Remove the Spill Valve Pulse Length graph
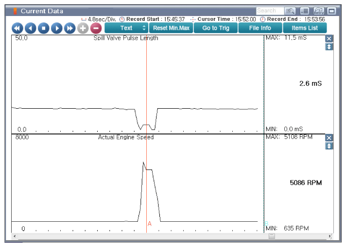 click(x=329, y=39)
